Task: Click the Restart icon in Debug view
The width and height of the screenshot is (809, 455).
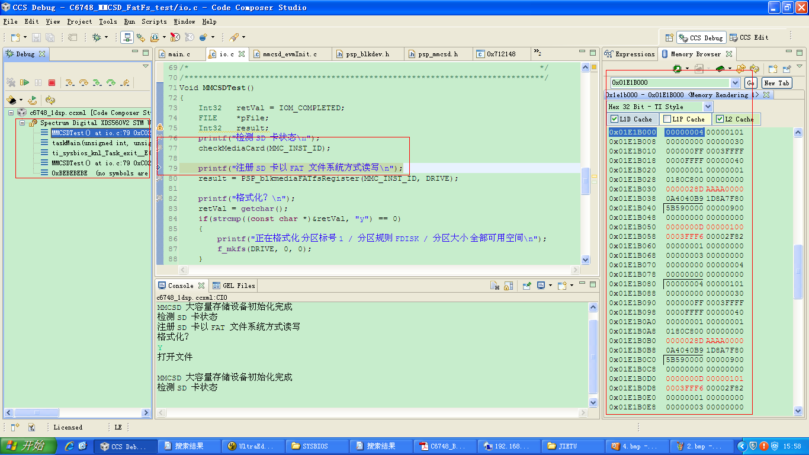Action: pyautogui.click(x=33, y=100)
